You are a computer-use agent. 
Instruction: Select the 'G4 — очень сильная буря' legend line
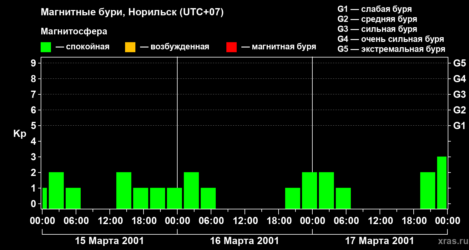coord(391,39)
